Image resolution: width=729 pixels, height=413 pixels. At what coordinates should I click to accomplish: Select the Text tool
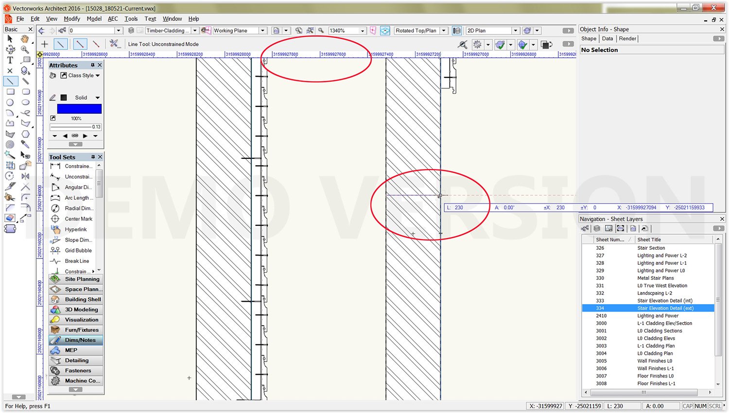[x=9, y=60]
